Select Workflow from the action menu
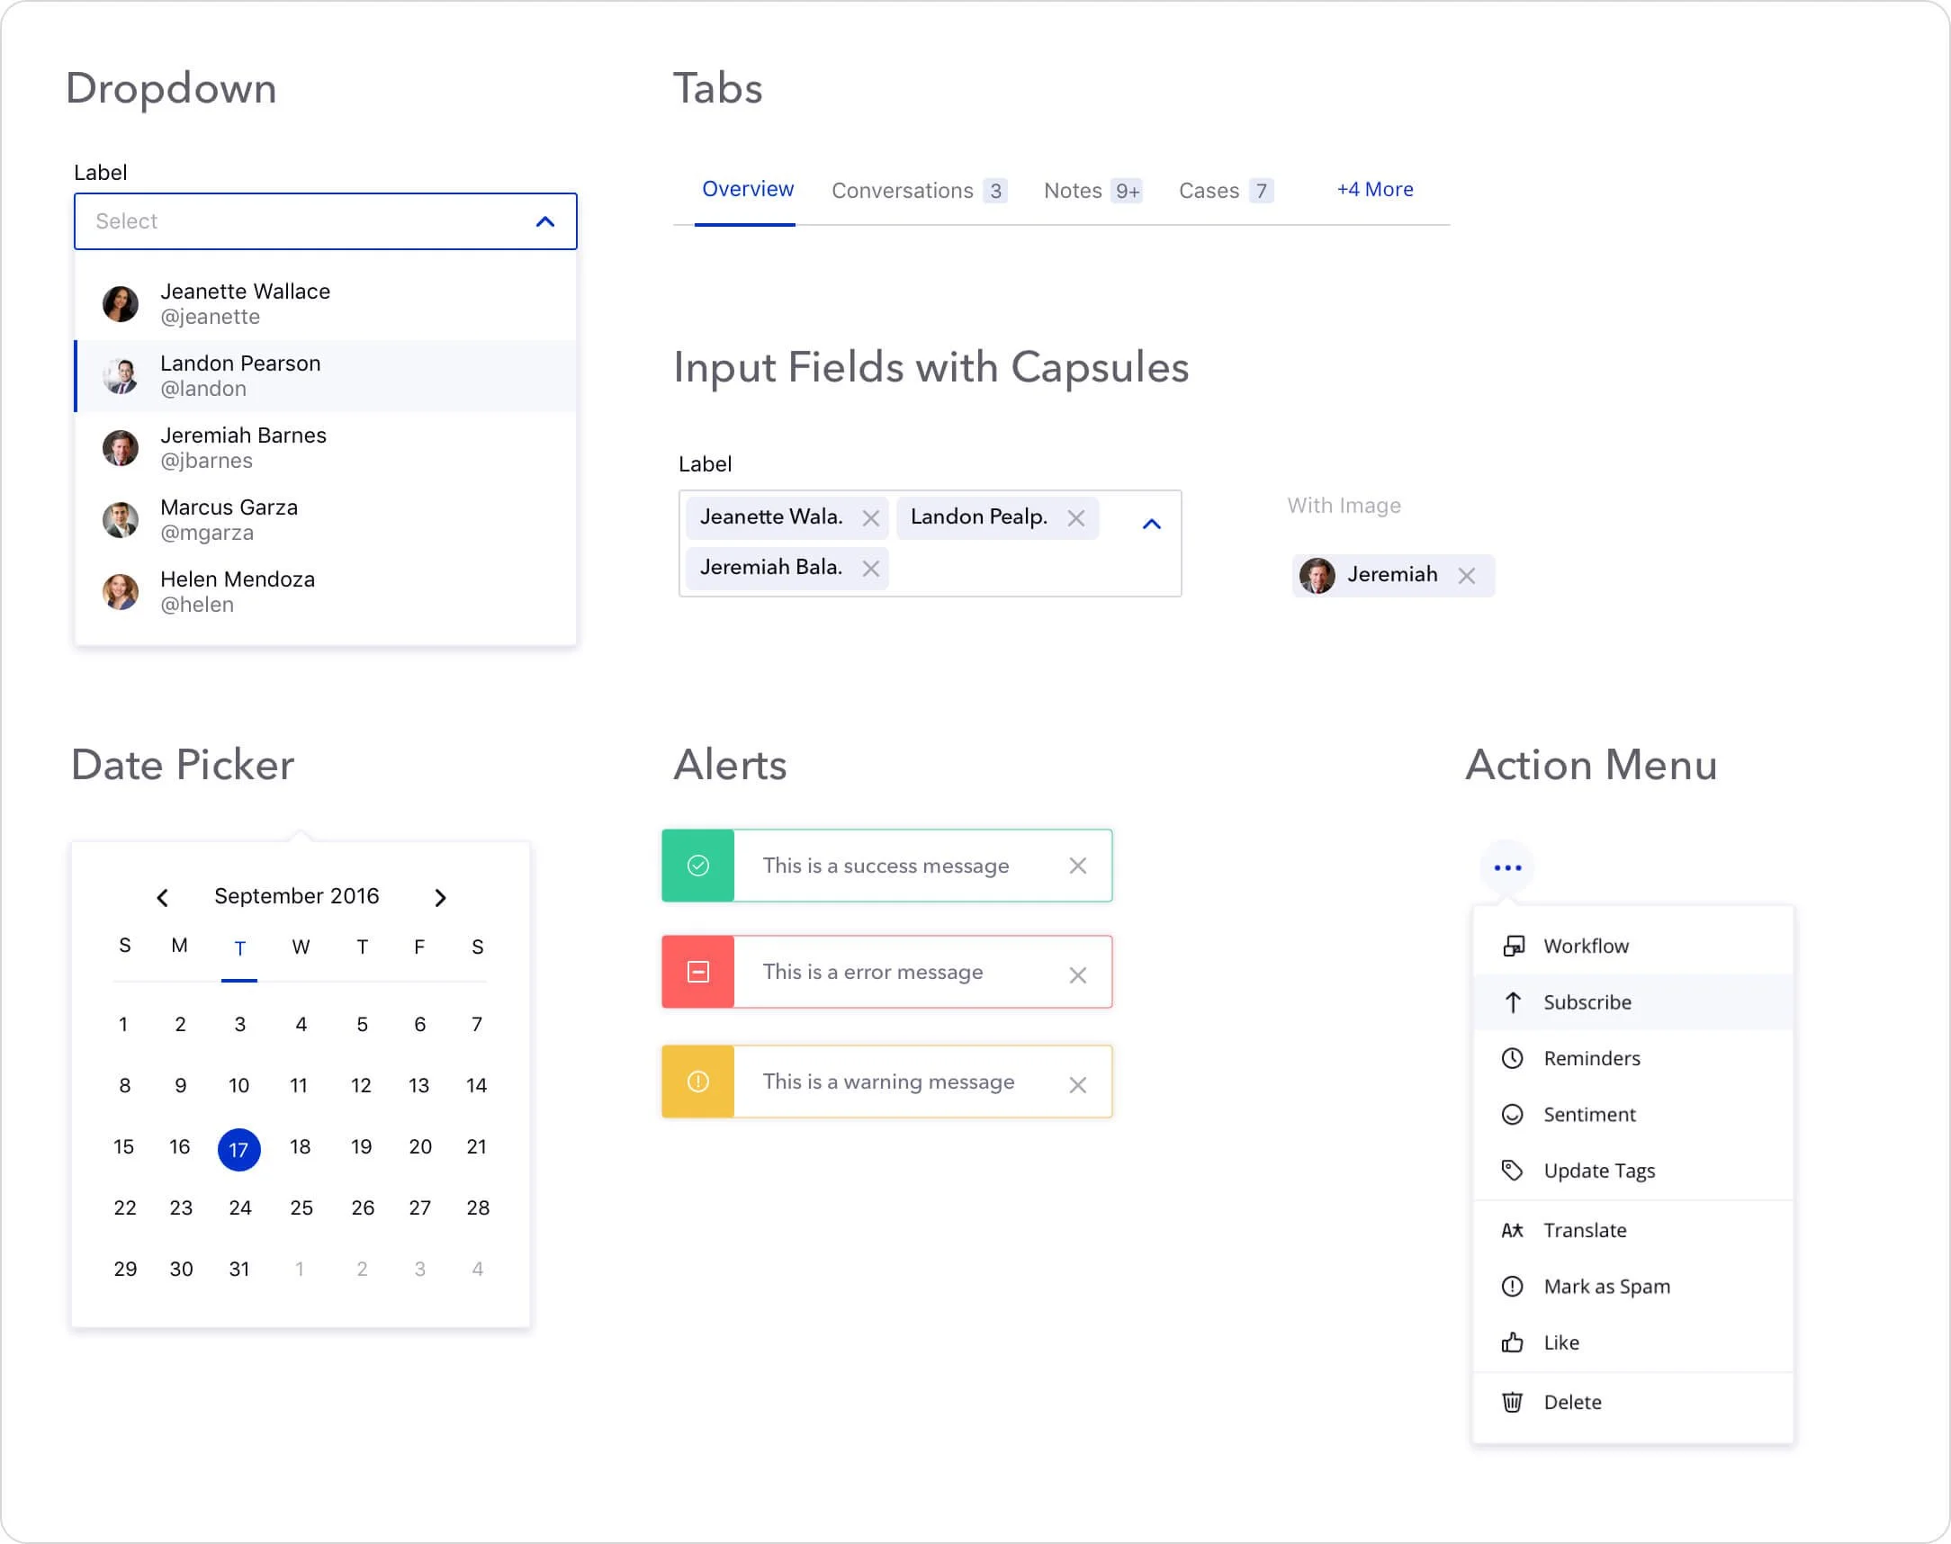The width and height of the screenshot is (1951, 1544). 1586,946
